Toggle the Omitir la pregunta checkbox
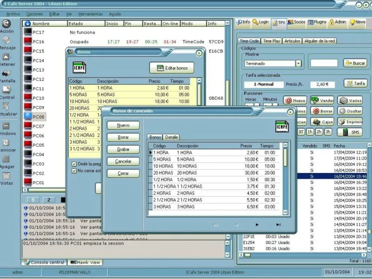372x279 pixels. (74, 164)
